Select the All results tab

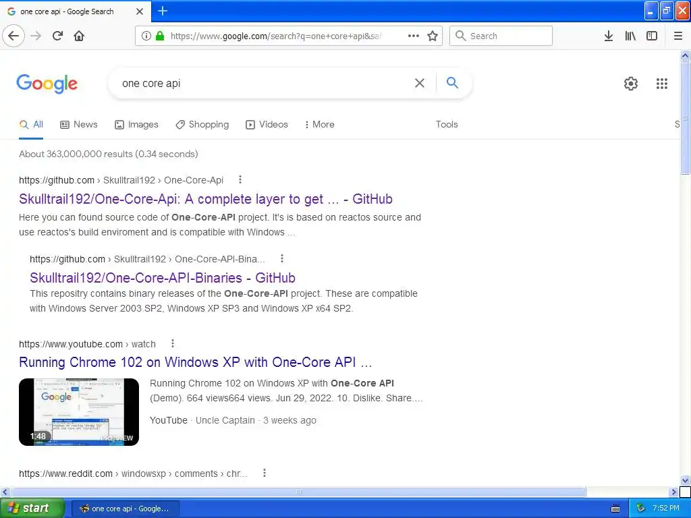pyautogui.click(x=31, y=125)
